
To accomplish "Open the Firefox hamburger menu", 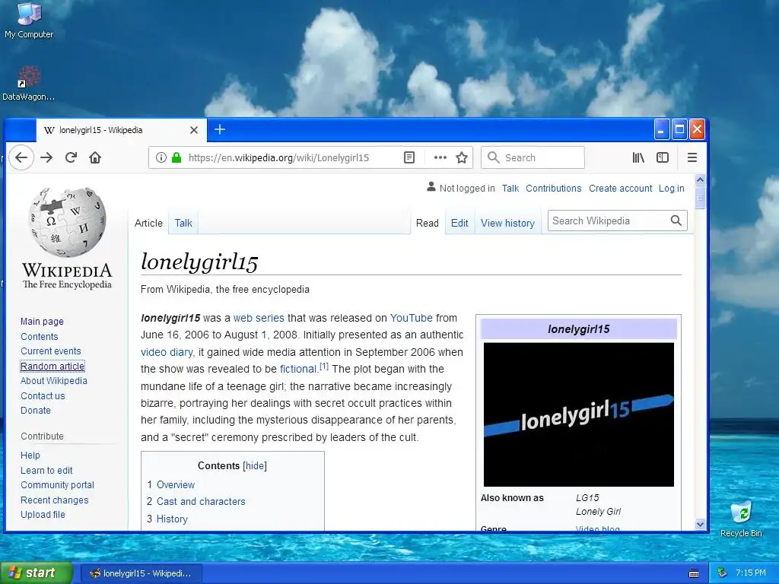I will (692, 158).
